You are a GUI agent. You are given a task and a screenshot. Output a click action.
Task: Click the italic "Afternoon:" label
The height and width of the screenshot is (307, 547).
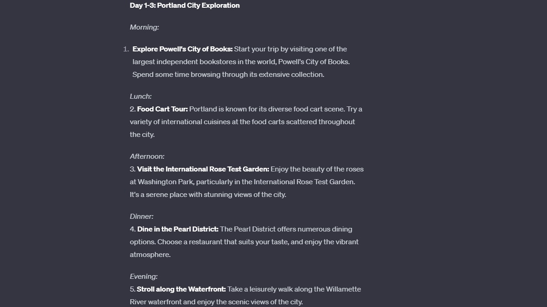click(x=147, y=156)
